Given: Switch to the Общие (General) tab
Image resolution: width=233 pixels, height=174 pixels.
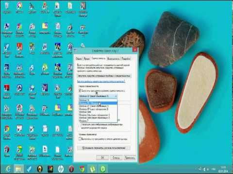Looking at the screenshot, I should click(79, 59).
